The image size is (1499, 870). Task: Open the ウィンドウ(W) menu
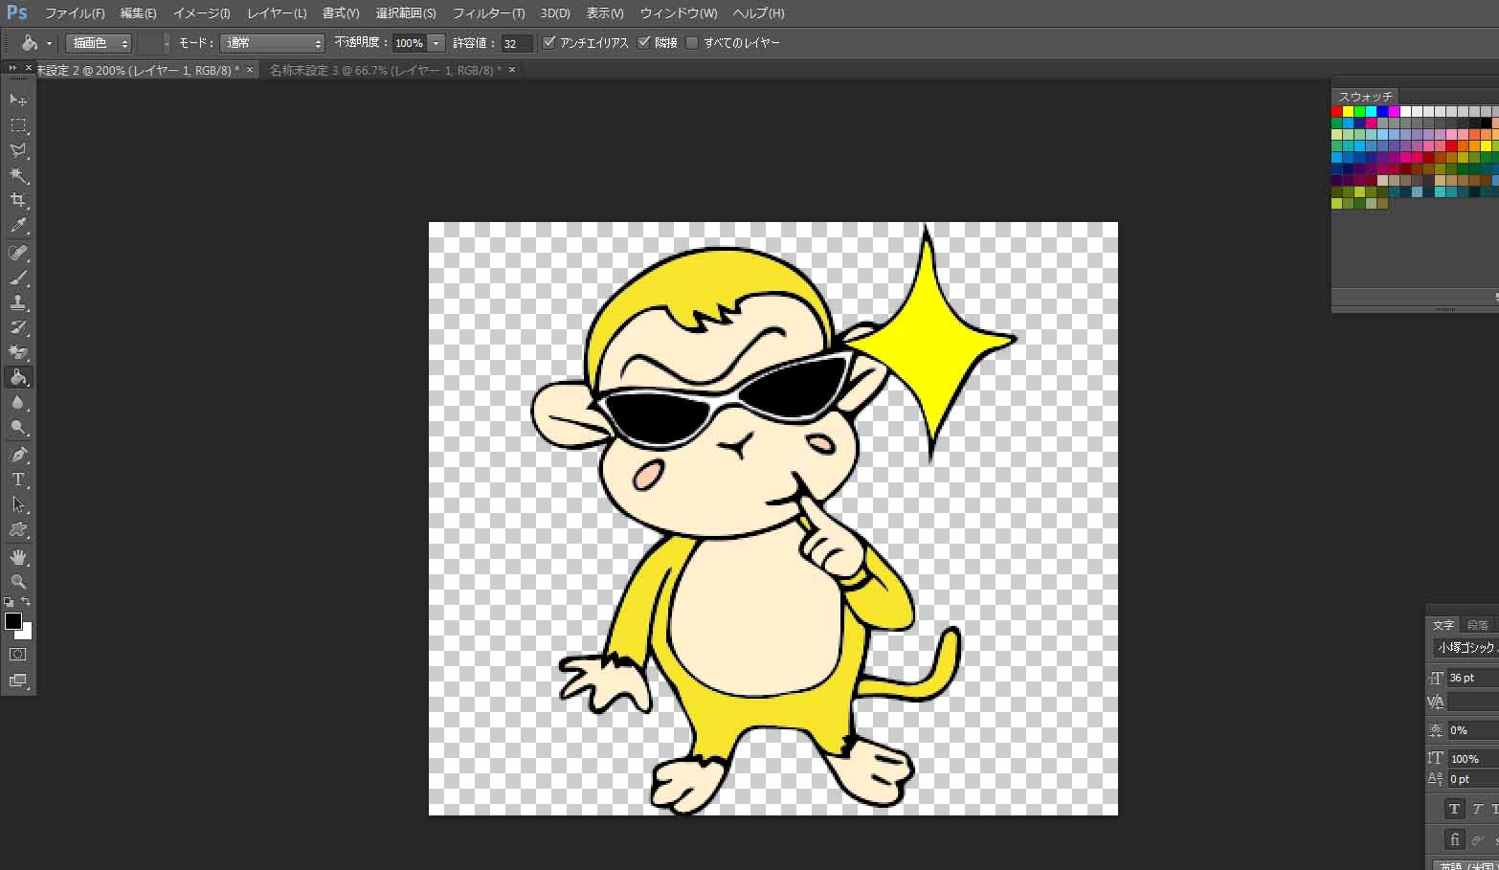(x=679, y=13)
